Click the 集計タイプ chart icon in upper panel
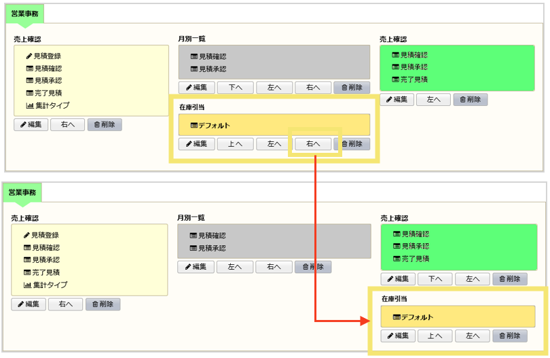 29,105
